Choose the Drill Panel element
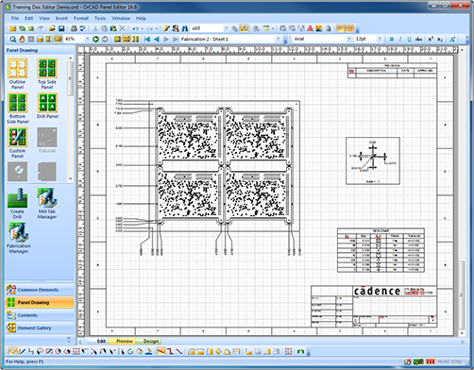 47,106
